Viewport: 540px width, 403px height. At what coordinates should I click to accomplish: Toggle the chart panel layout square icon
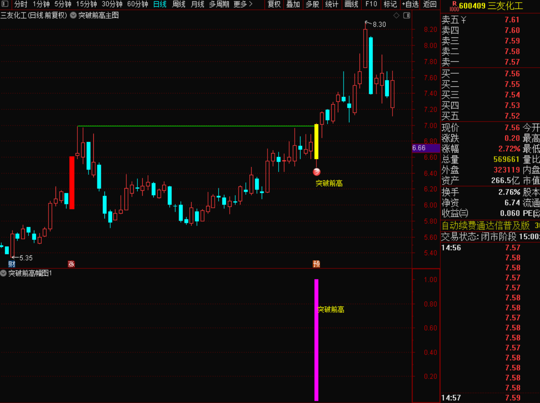(406, 16)
